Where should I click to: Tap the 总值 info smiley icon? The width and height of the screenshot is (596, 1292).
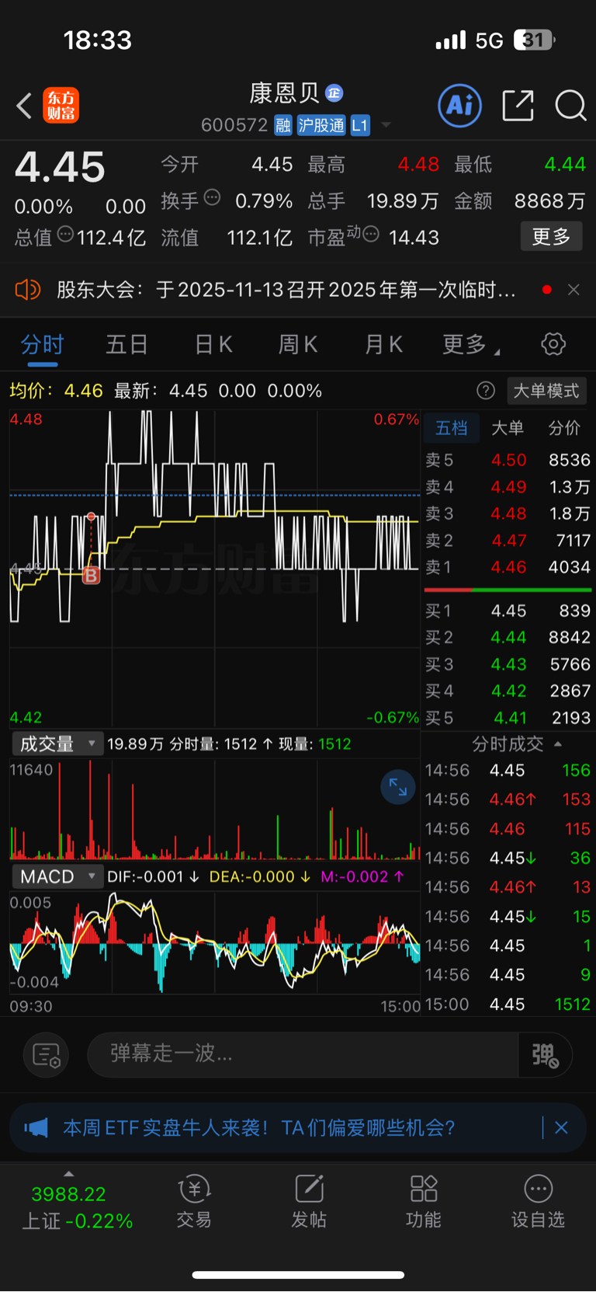coord(65,233)
